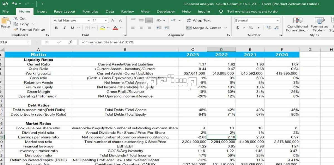Select the Current Ratio label cell
The width and height of the screenshot is (334, 165).
[x=38, y=64]
